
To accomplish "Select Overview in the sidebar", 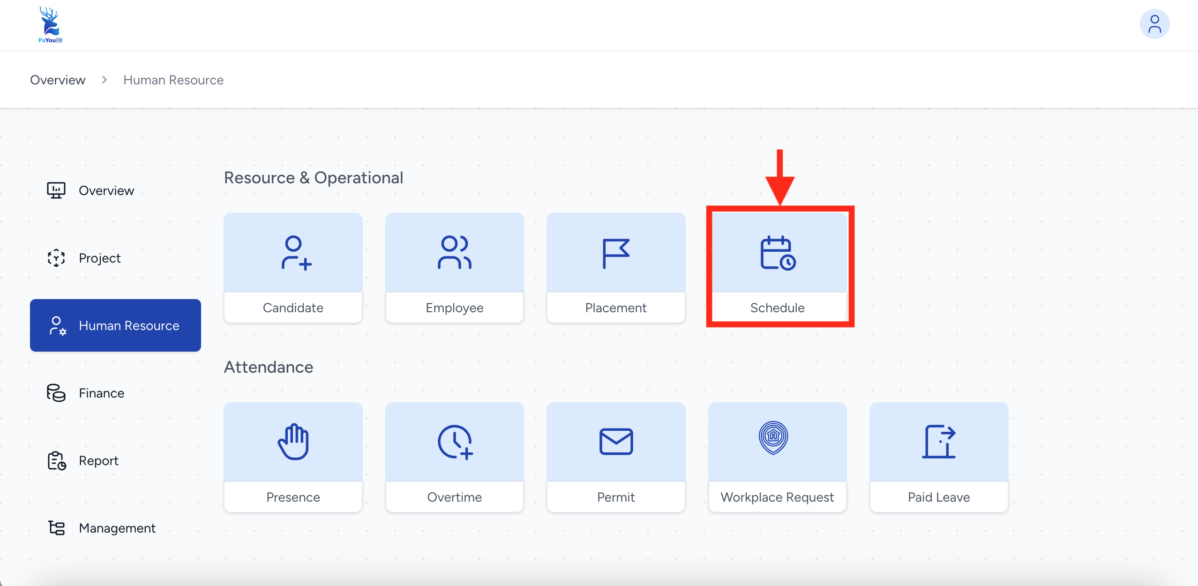I will click(x=106, y=191).
